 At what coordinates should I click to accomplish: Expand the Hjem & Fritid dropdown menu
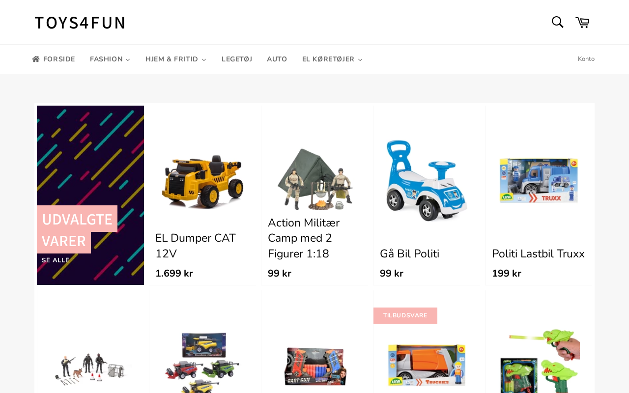176,59
